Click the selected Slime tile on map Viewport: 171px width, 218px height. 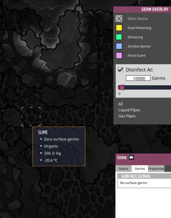click(x=31, y=117)
